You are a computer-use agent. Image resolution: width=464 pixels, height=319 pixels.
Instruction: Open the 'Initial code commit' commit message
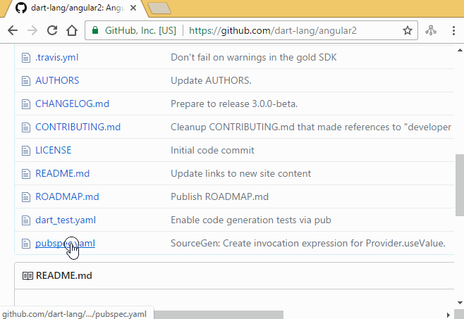pos(212,150)
